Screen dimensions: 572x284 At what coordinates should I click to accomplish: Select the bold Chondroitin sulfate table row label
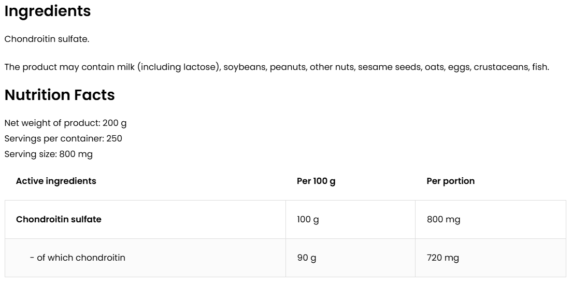[59, 219]
